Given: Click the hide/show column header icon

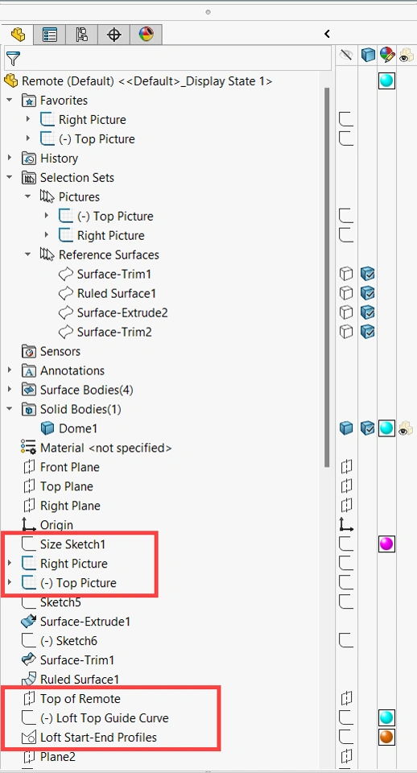Looking at the screenshot, I should coord(346,56).
